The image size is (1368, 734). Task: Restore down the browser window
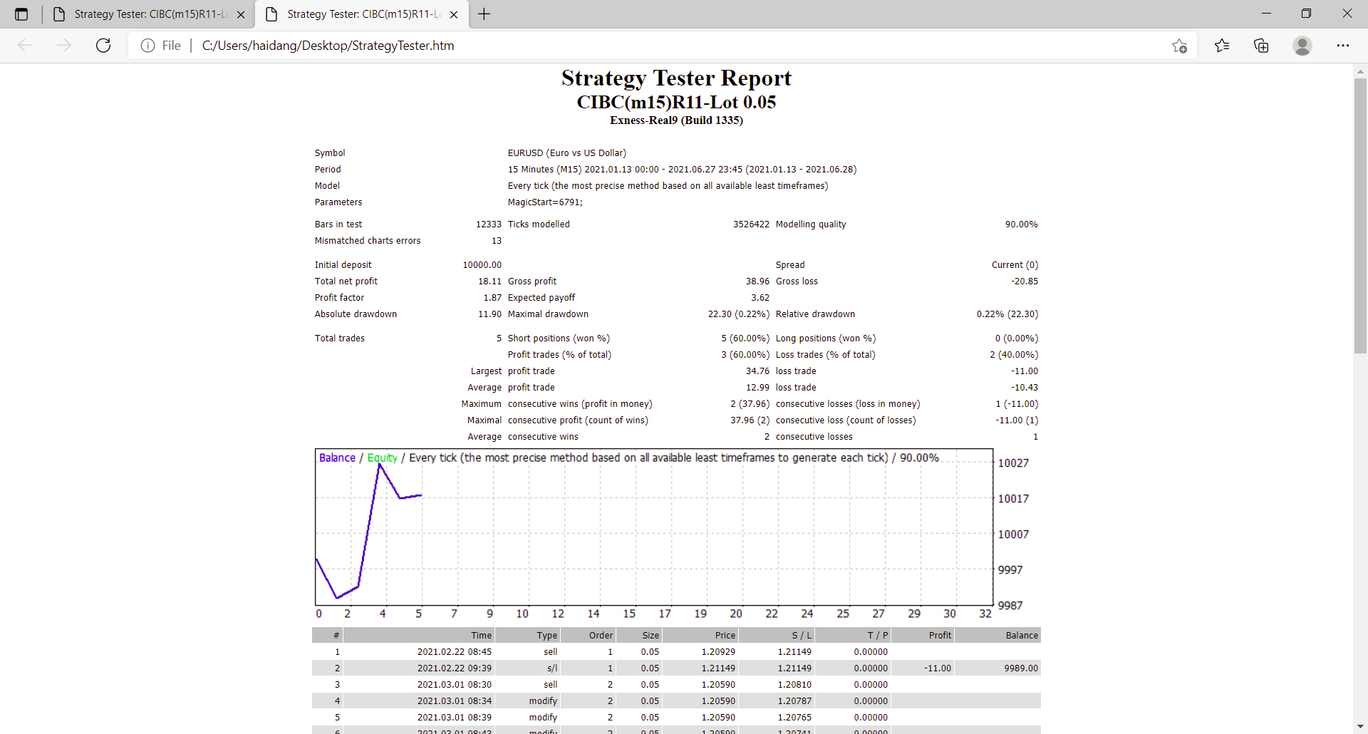coord(1306,14)
